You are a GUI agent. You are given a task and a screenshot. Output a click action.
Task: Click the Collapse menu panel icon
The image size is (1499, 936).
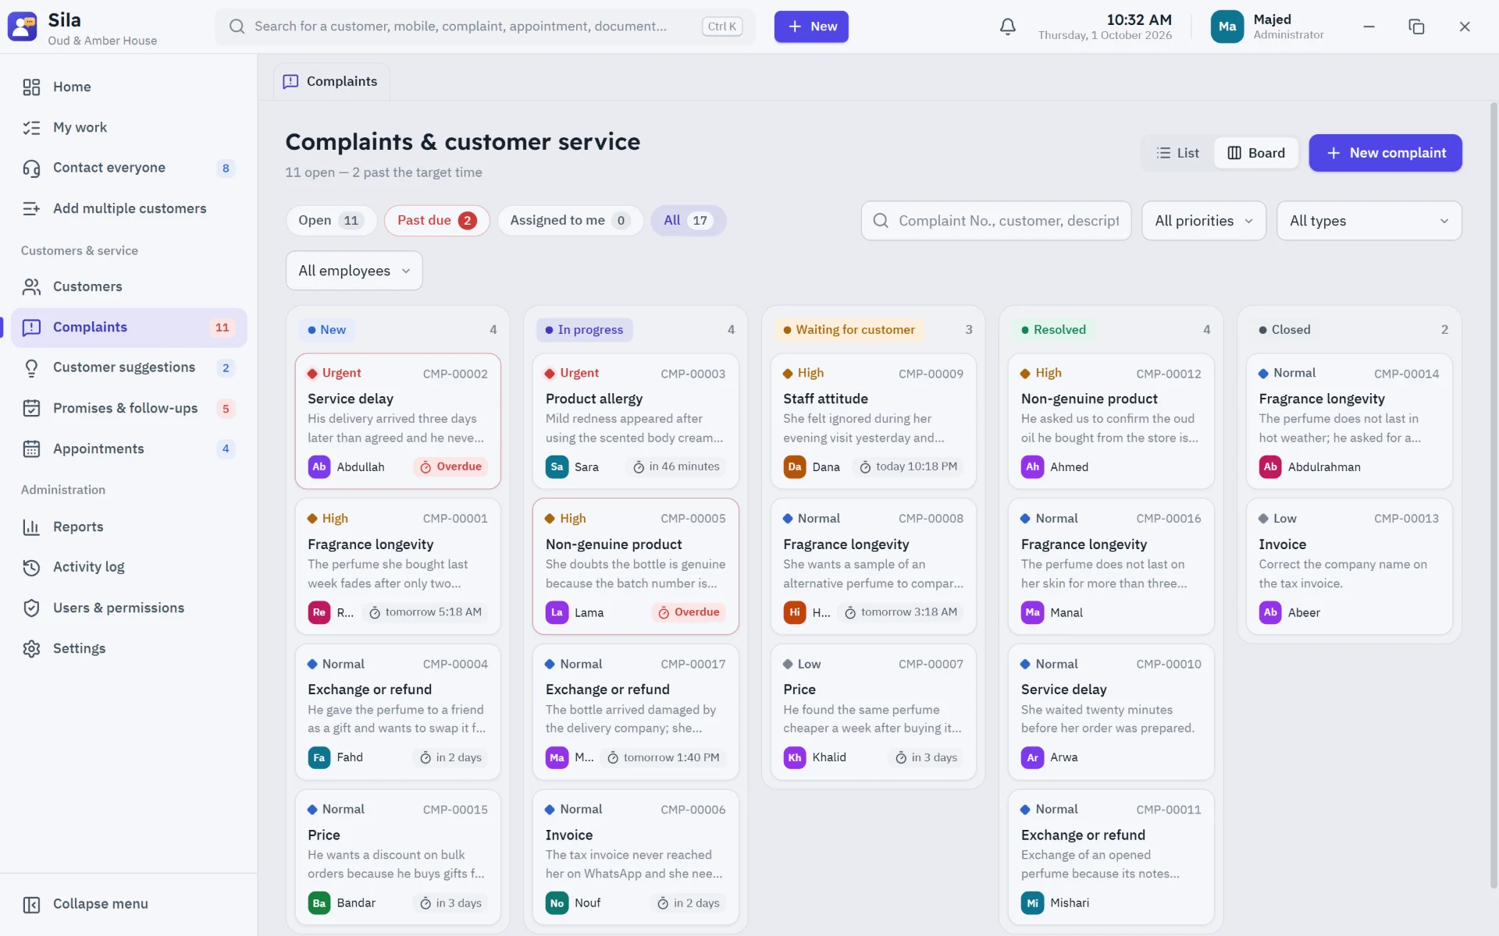(31, 904)
